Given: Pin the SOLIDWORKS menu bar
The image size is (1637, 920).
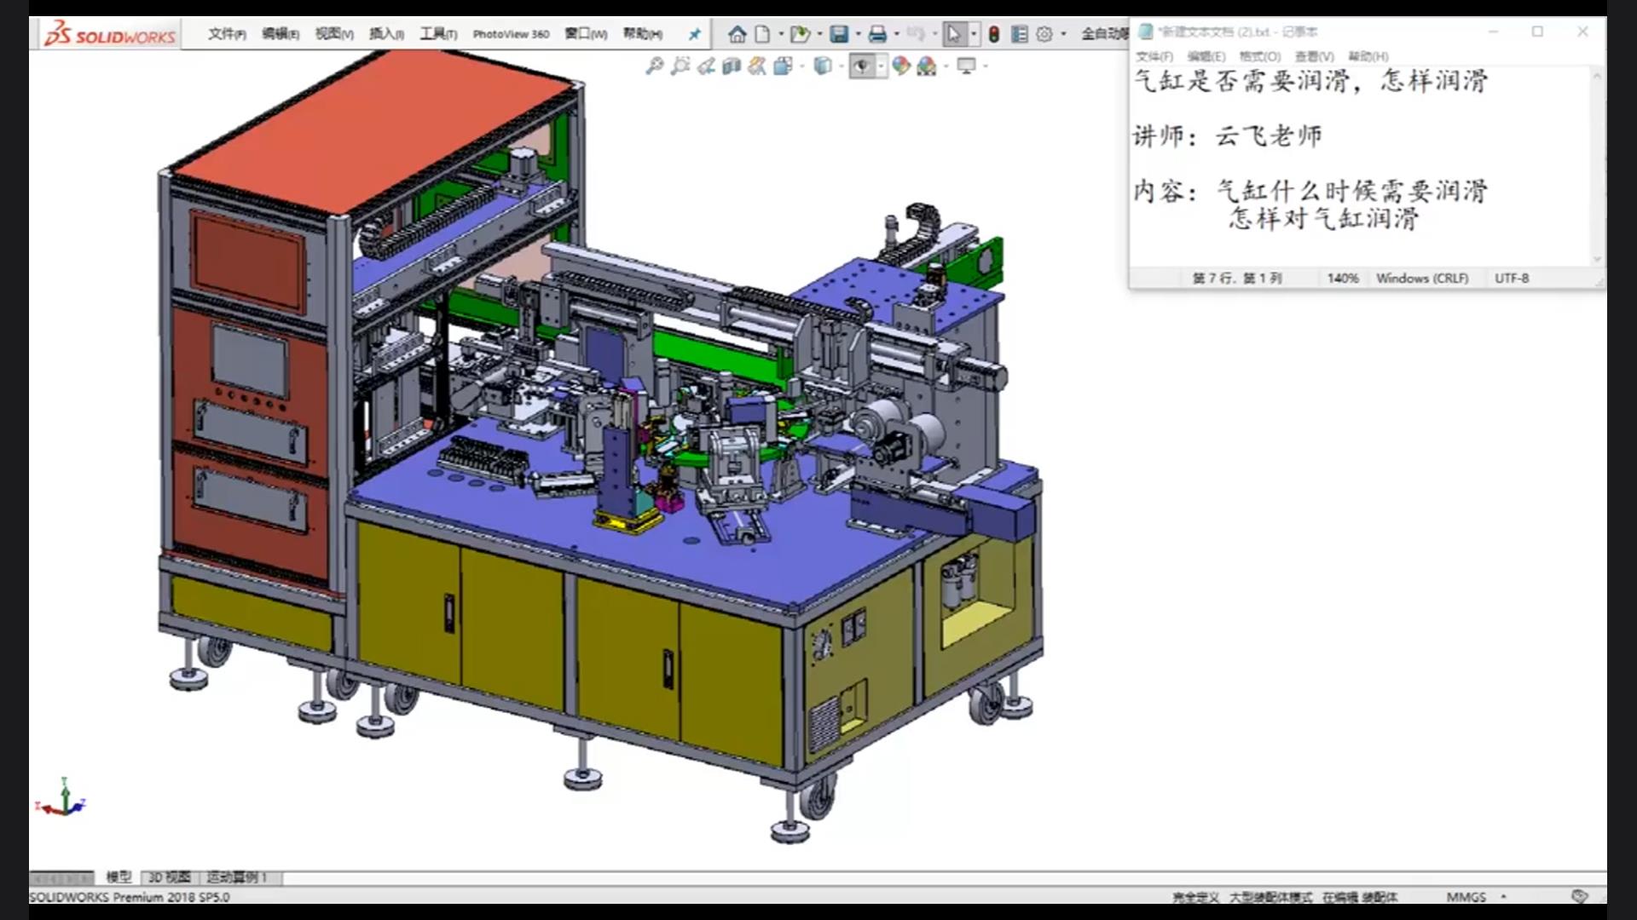Looking at the screenshot, I should pyautogui.click(x=695, y=34).
